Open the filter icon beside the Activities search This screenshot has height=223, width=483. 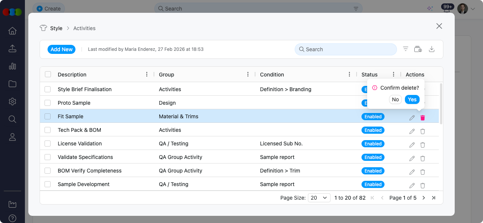coord(406,49)
